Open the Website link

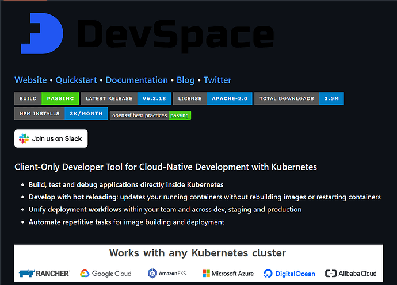click(x=30, y=80)
